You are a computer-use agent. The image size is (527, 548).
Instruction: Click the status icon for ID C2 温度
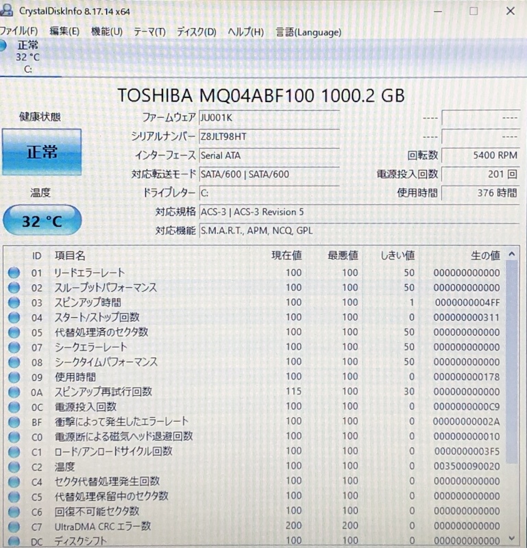point(14,466)
